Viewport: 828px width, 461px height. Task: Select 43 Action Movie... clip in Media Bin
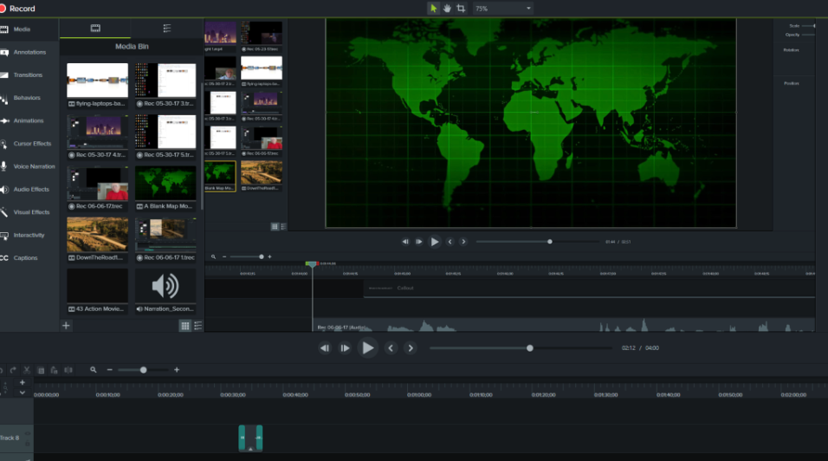pyautogui.click(x=97, y=286)
